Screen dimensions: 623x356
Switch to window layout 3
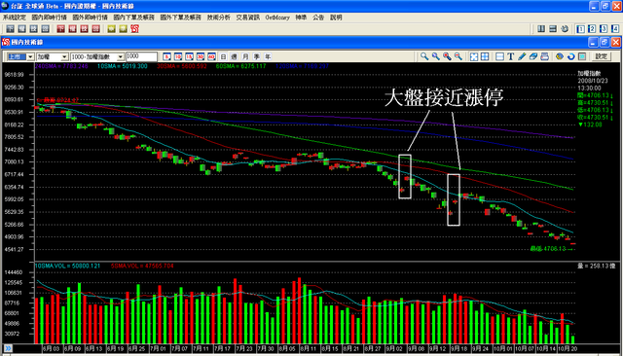coord(604,29)
